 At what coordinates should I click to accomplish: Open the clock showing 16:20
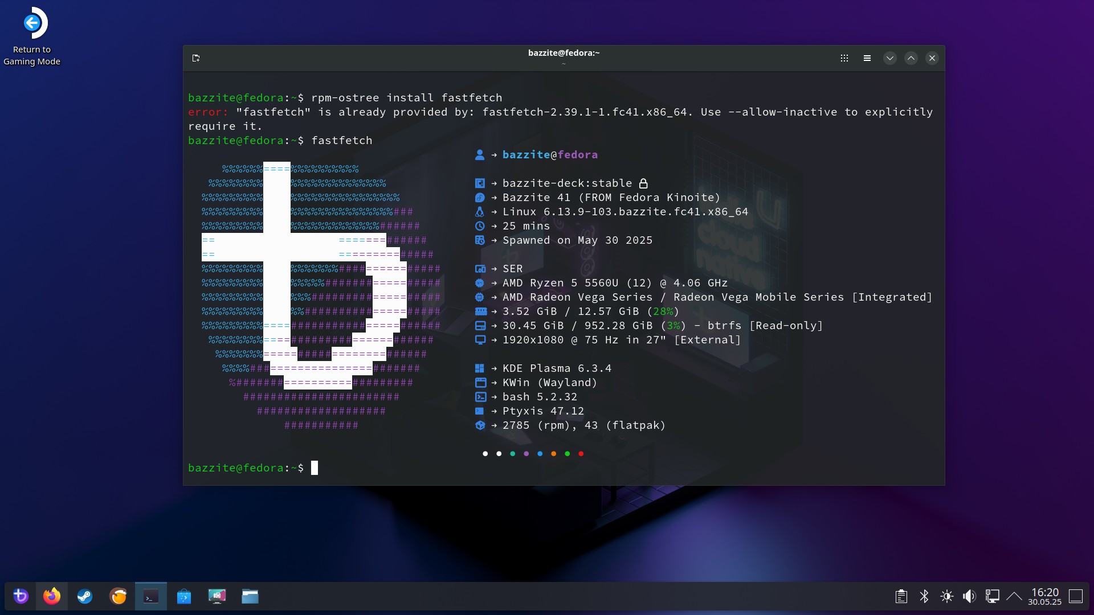point(1045,596)
